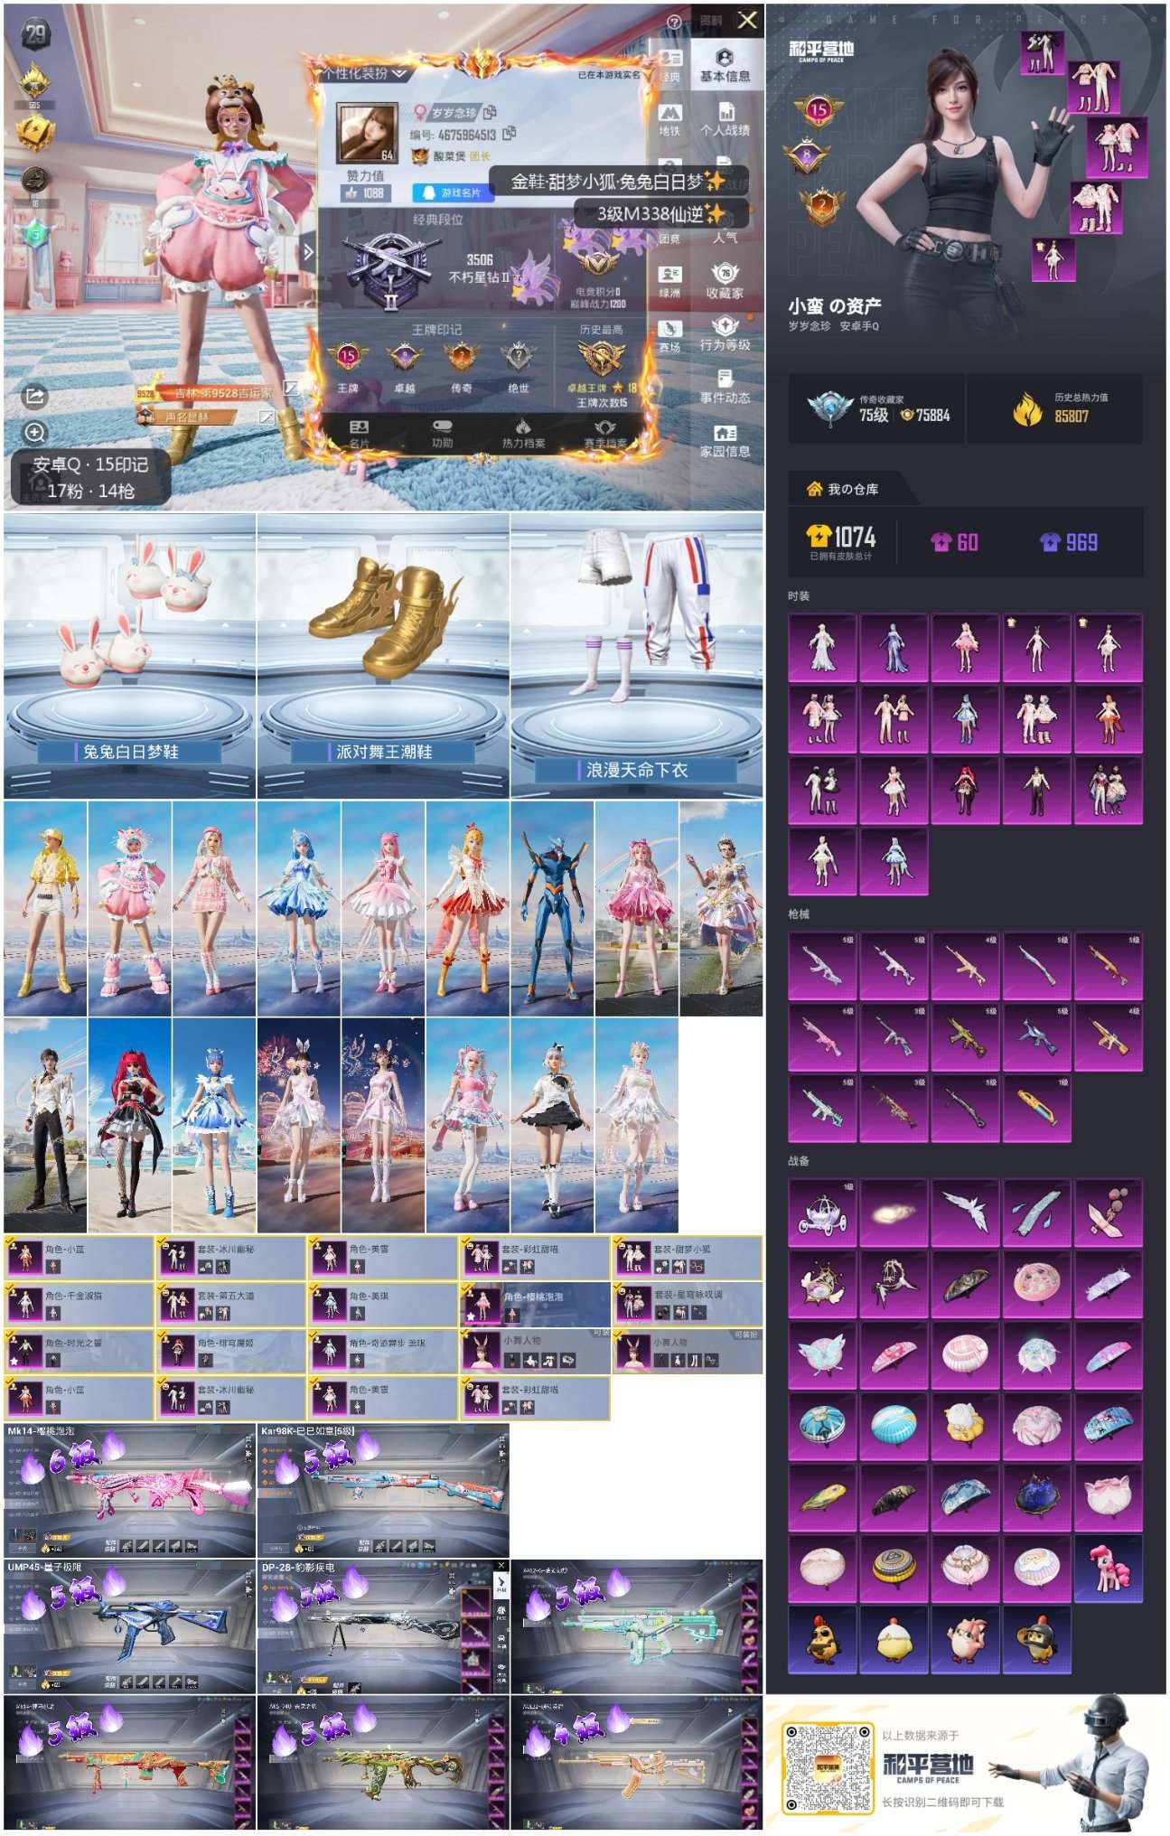Select the 地铁 mode tab
The height and width of the screenshot is (1836, 1170).
(x=669, y=119)
